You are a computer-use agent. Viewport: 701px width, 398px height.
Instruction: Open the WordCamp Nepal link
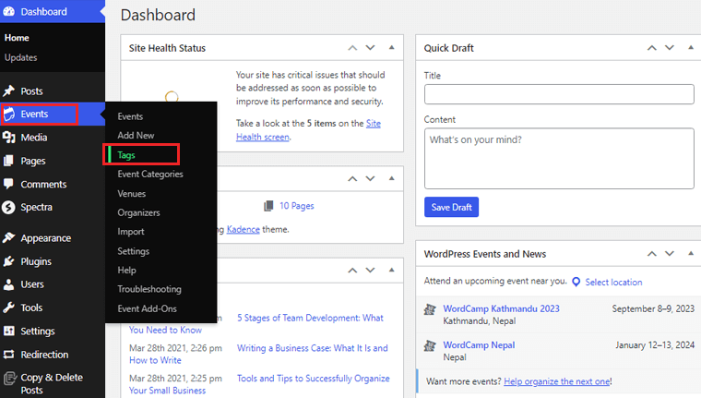pyautogui.click(x=479, y=344)
